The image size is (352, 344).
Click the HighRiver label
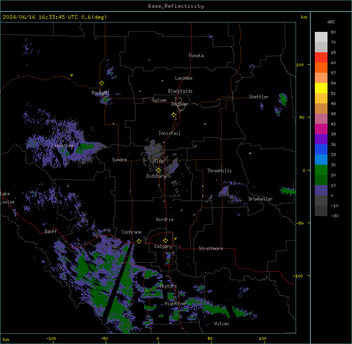pos(176,304)
